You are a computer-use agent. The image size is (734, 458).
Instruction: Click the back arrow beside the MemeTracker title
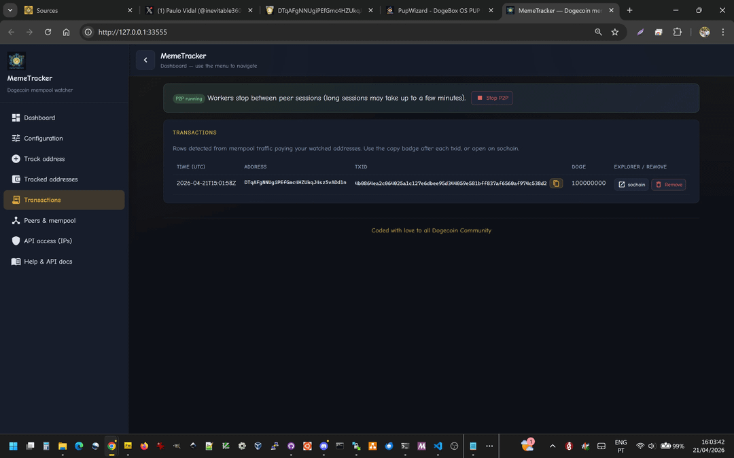pyautogui.click(x=145, y=60)
